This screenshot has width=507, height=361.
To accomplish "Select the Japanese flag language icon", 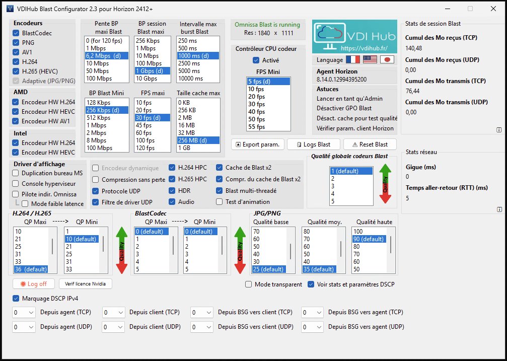I will (x=387, y=60).
